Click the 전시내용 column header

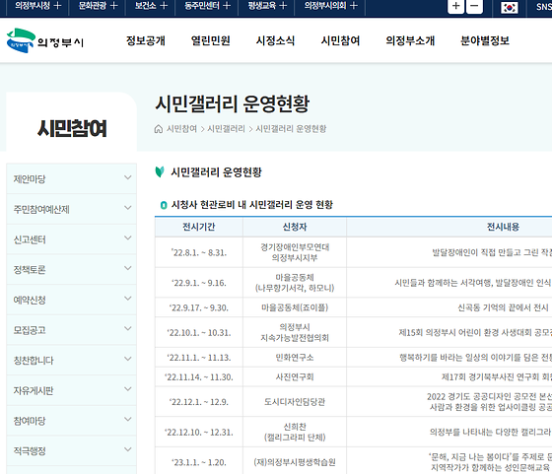point(503,227)
